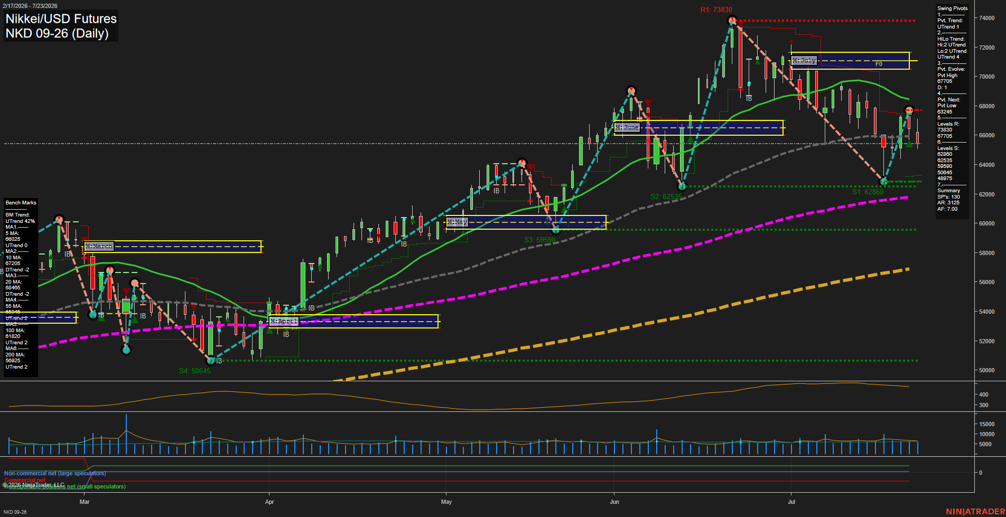
Task: Click the M:March monthly range label
Action: [99, 246]
